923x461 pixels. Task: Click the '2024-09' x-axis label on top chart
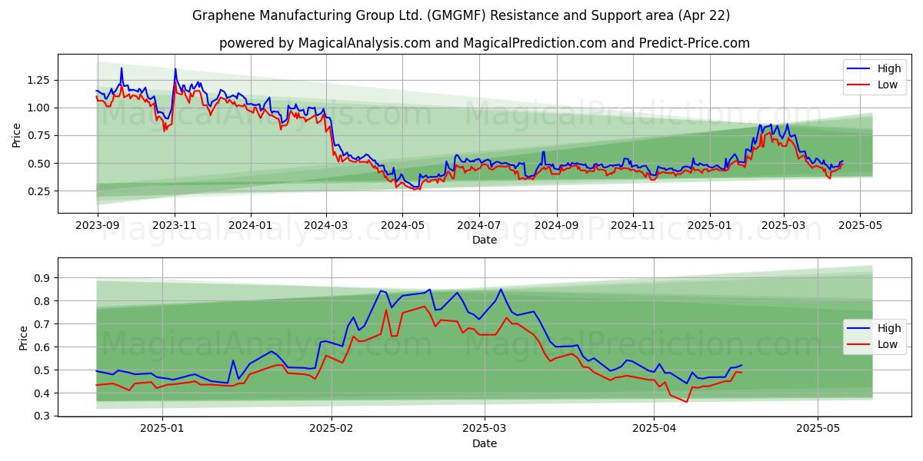pyautogui.click(x=557, y=226)
